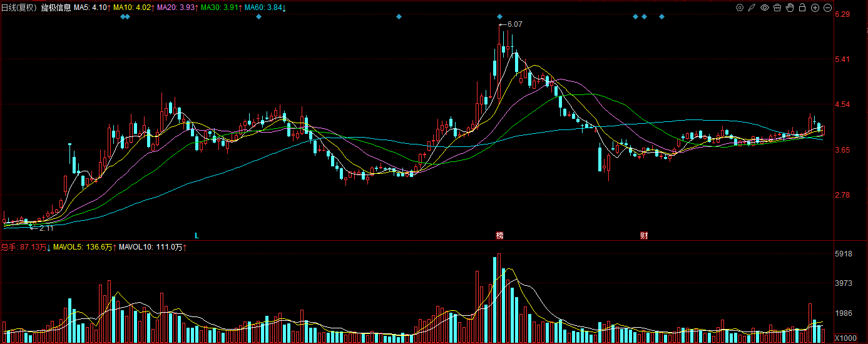Viewport: 868px width, 344px height.
Task: Zoom out with the minus circle icon
Action: click(x=827, y=8)
